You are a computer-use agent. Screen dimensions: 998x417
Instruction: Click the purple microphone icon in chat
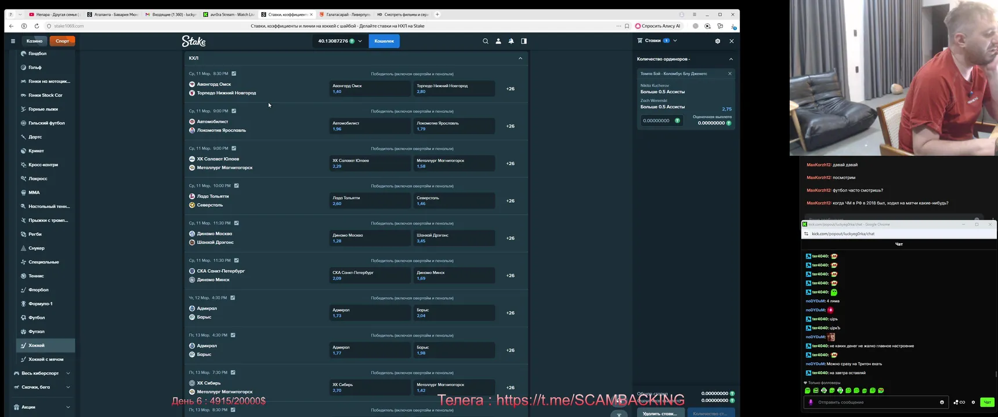pyautogui.click(x=811, y=402)
